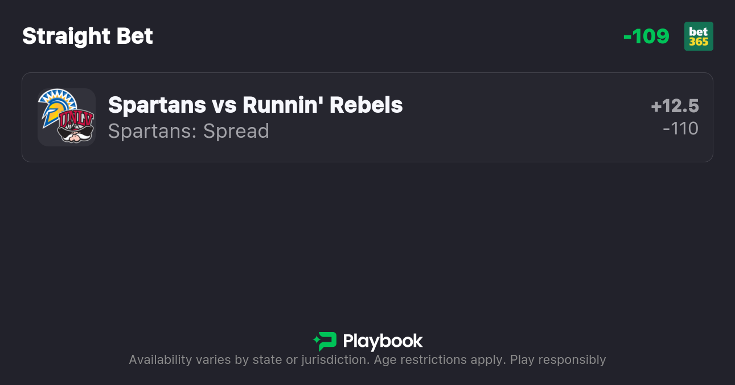Click the green Playbook logo icon
The width and height of the screenshot is (735, 385).
(326, 341)
